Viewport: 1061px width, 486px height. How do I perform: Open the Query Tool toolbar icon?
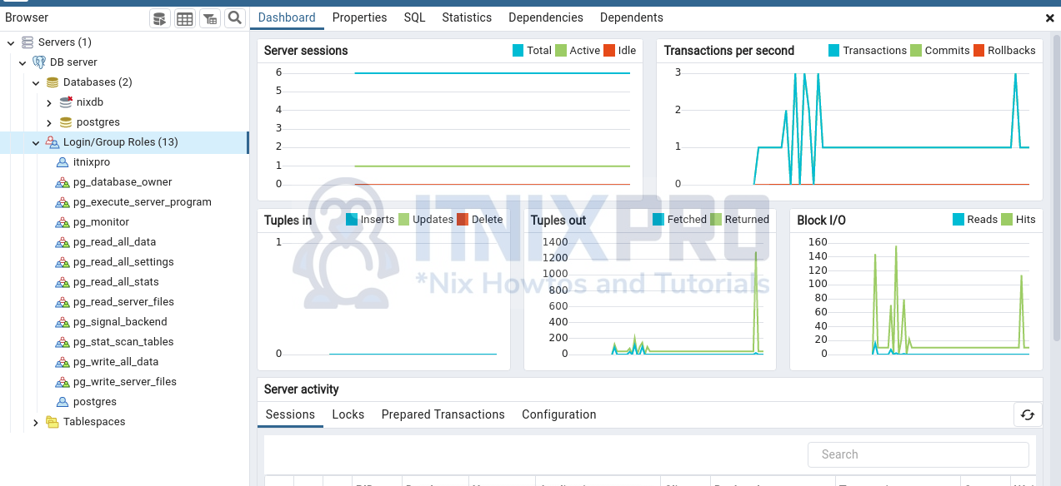pos(160,18)
